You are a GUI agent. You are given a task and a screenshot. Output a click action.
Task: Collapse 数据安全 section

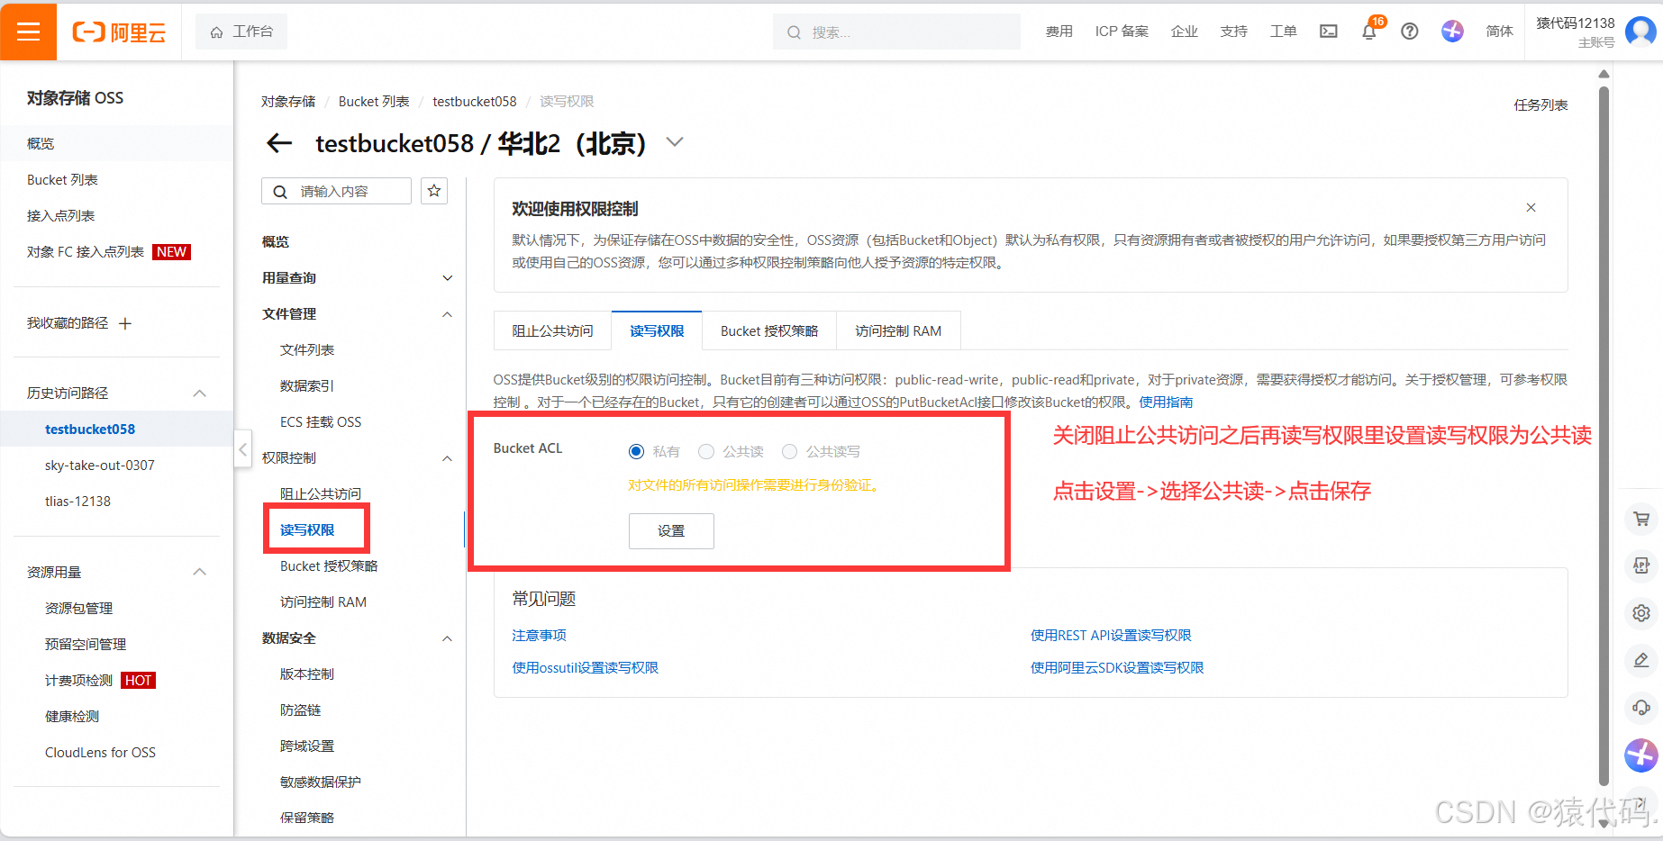tap(448, 638)
